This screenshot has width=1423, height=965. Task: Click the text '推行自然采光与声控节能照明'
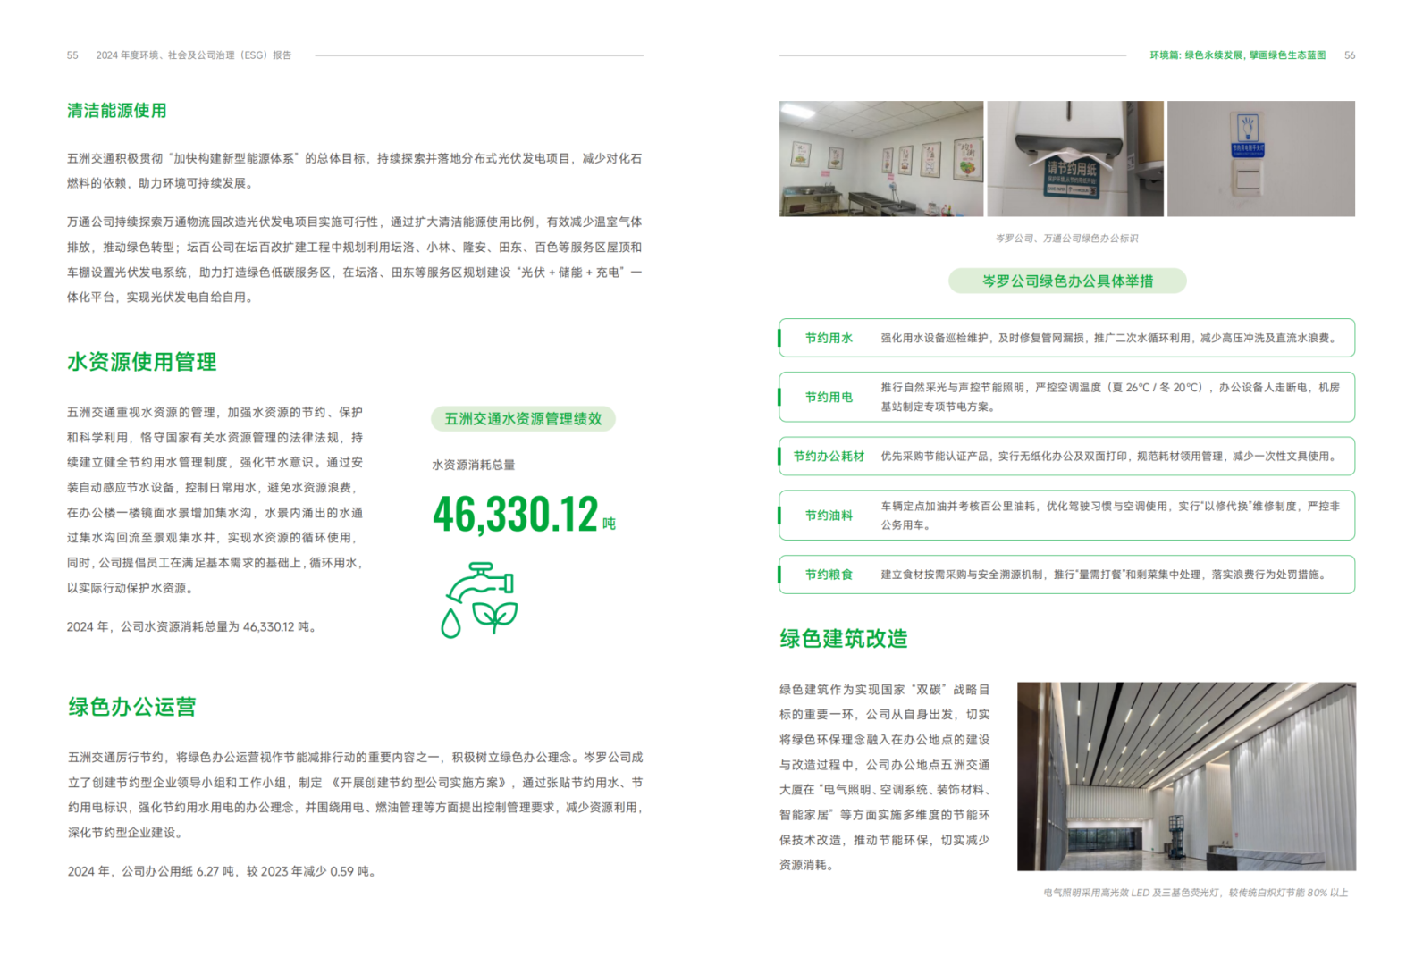pos(952,387)
